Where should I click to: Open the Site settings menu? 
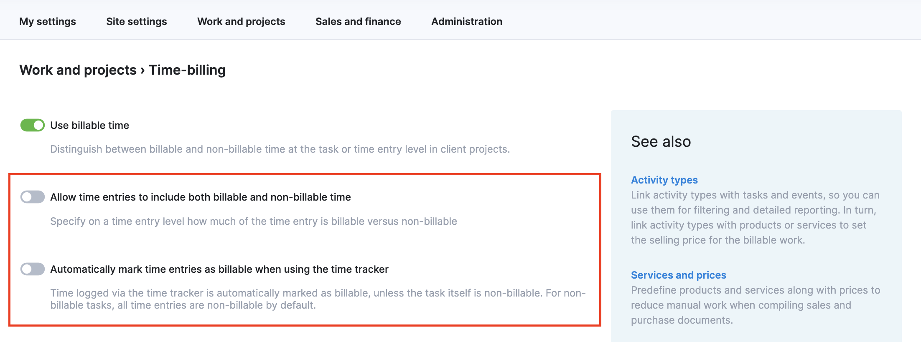tap(136, 21)
